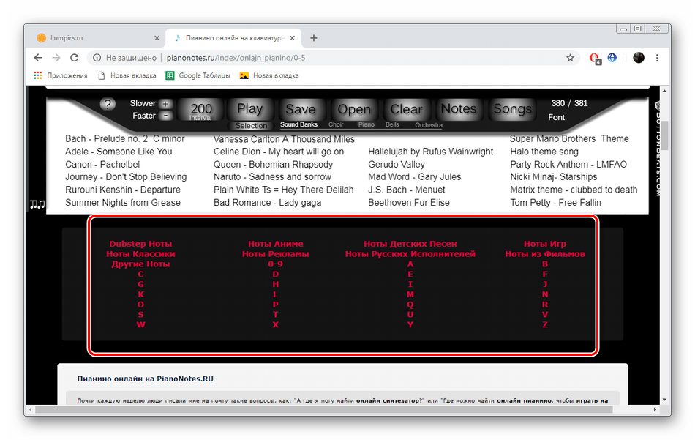Open the red extension icon with badge
The image size is (695, 440).
(595, 58)
